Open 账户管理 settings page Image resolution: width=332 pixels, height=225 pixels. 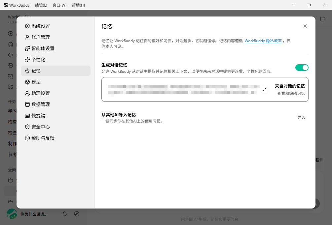[x=55, y=37]
